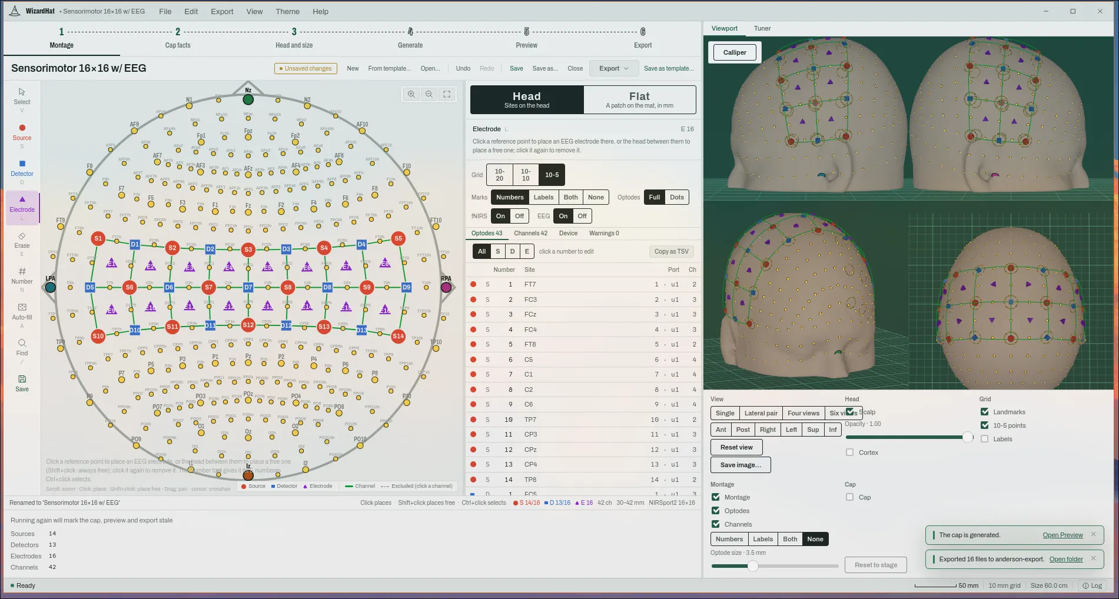
Task: Open the Help menu
Action: coord(320,11)
